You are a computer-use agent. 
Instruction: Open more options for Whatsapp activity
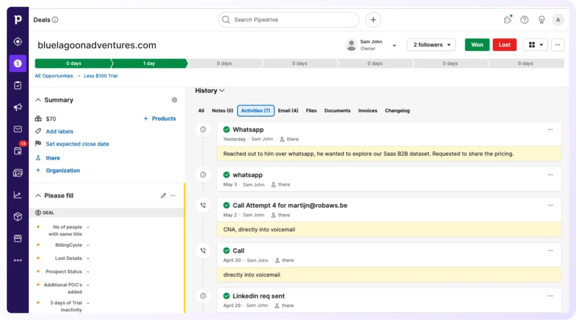pos(550,129)
